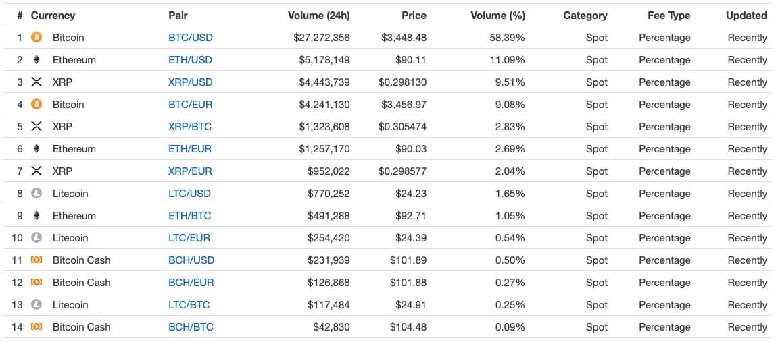778x342 pixels.
Task: Follow the LTC/EUR pair link
Action: 189,238
